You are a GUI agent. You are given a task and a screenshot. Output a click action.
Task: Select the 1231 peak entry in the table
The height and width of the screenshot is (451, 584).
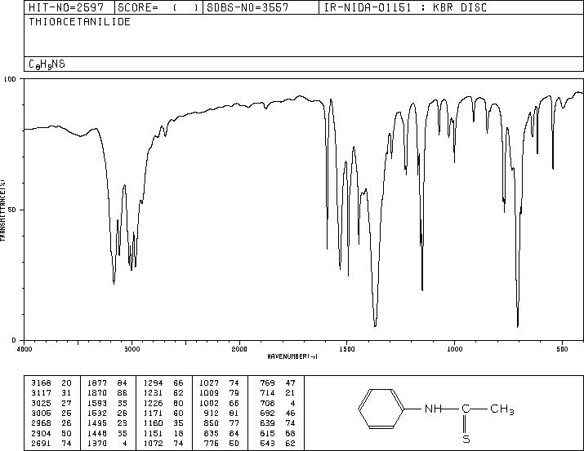point(163,392)
